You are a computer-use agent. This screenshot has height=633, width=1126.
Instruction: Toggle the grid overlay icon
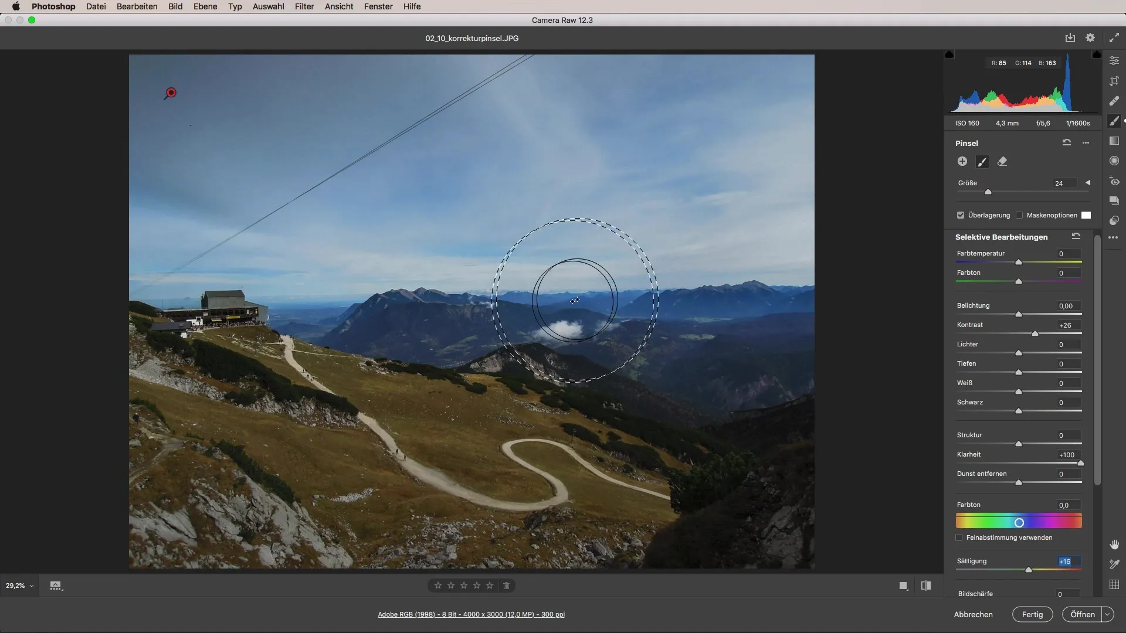point(1114,584)
